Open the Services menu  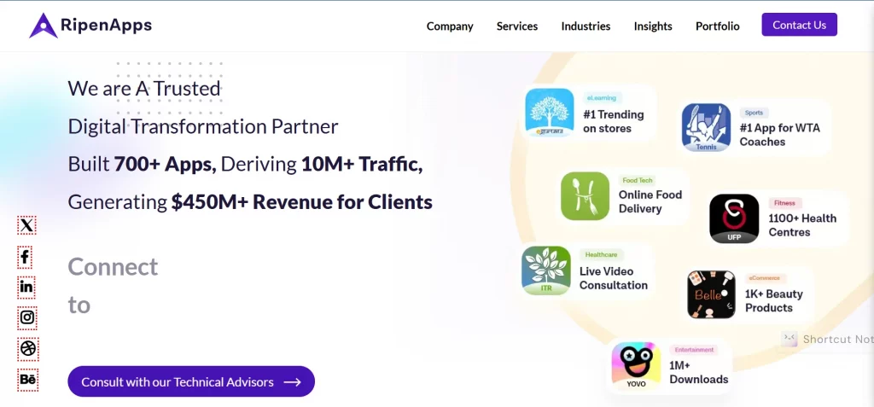(x=517, y=26)
